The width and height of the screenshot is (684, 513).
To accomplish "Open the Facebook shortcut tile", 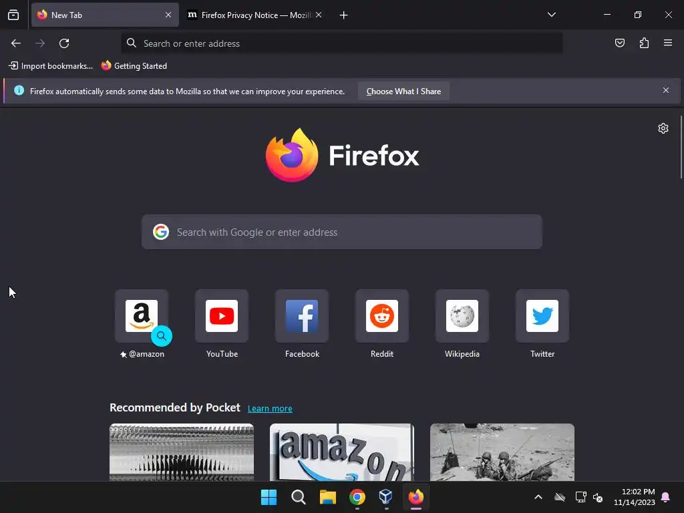I will coord(302,316).
